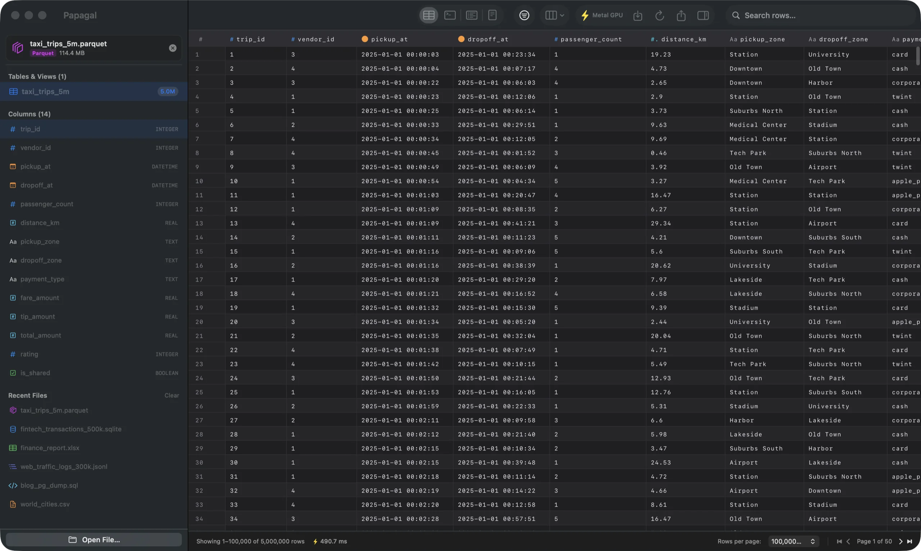Open recent file world_cities.csv
Image resolution: width=921 pixels, height=551 pixels.
(94, 504)
